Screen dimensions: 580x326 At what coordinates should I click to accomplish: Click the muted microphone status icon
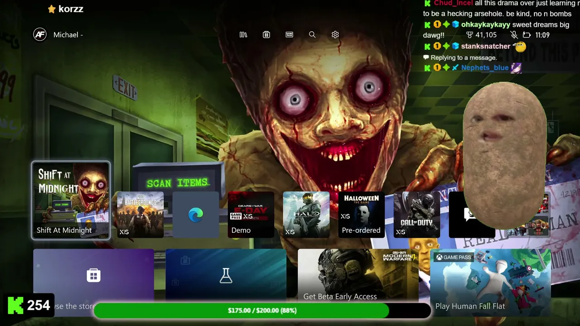click(514, 35)
